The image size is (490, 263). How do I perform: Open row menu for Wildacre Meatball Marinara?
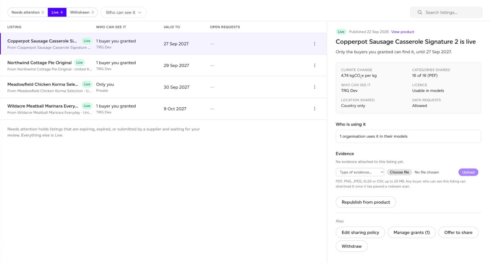(314, 109)
